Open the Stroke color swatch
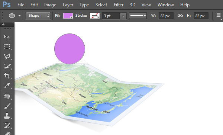 (95, 16)
